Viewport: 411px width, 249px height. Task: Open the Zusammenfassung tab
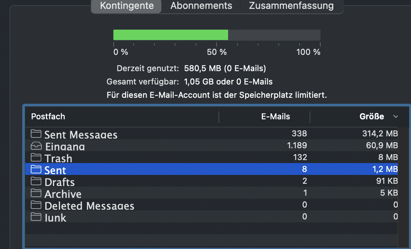[291, 6]
